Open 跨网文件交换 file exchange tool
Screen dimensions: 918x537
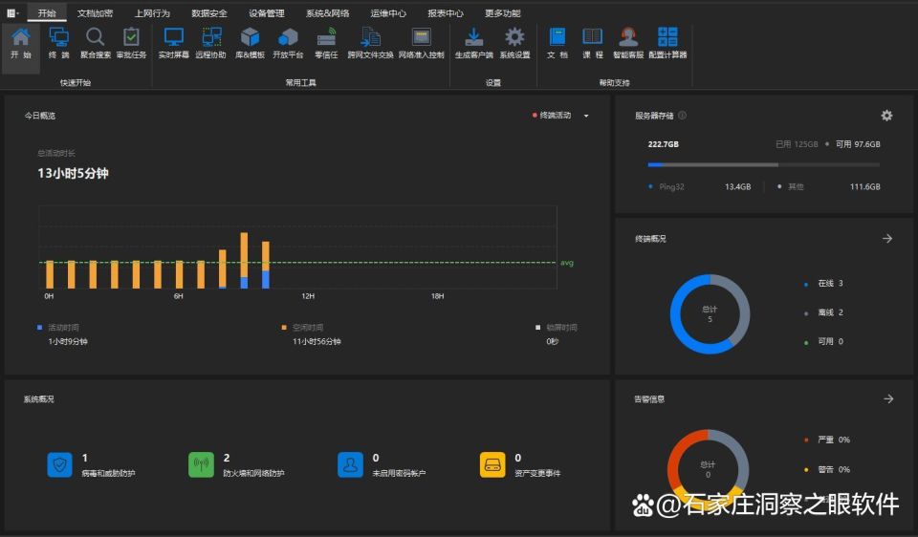pos(371,37)
